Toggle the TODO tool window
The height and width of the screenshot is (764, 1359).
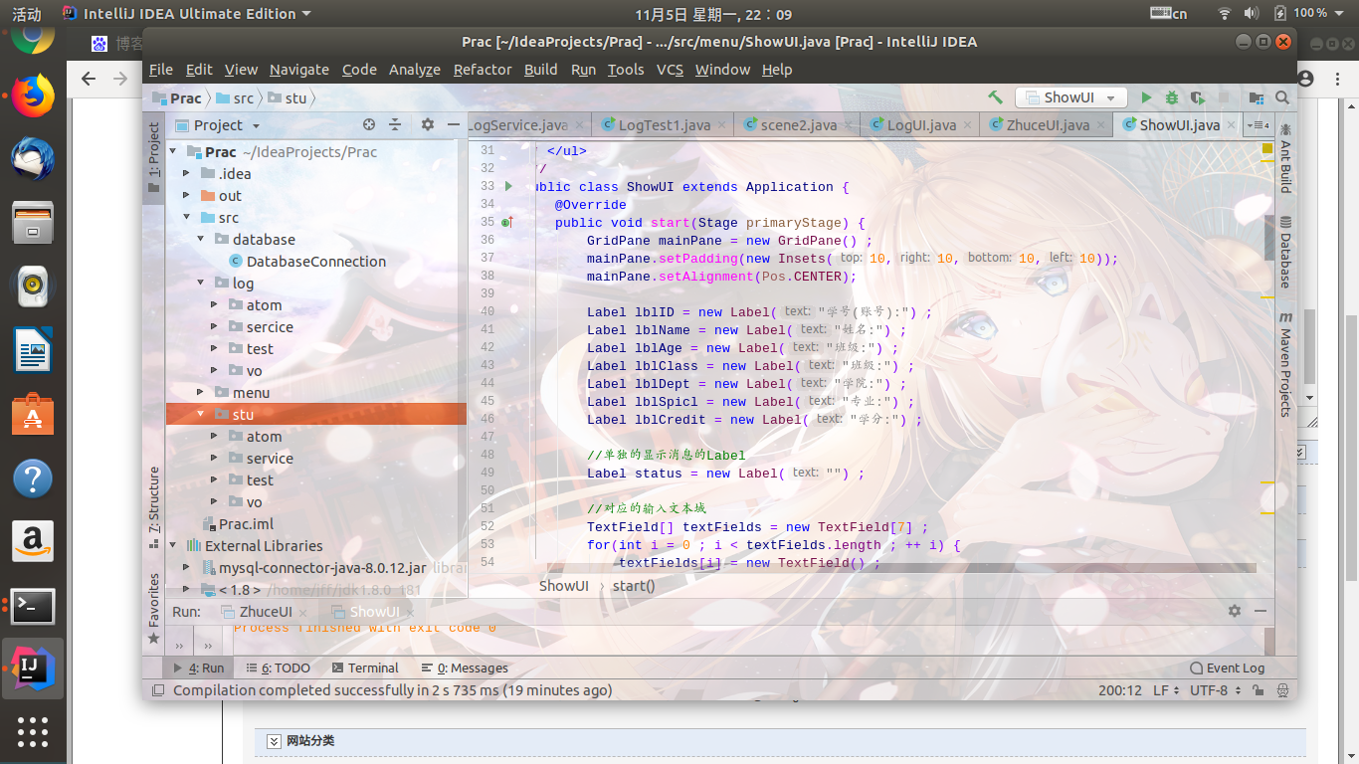click(279, 668)
